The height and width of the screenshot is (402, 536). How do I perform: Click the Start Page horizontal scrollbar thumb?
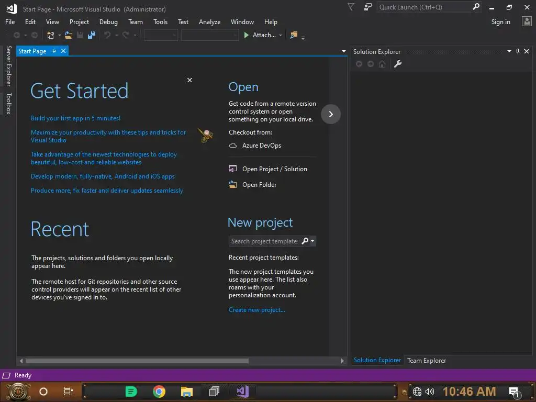(x=137, y=361)
